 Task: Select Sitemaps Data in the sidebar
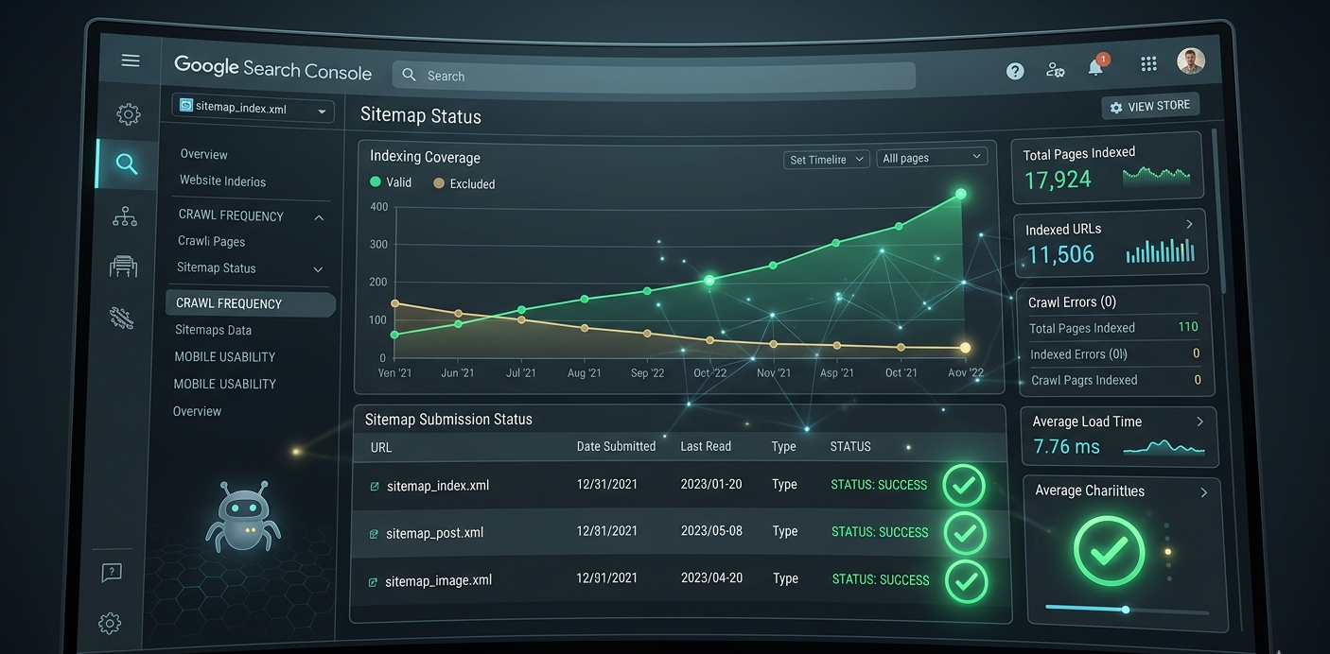(213, 330)
